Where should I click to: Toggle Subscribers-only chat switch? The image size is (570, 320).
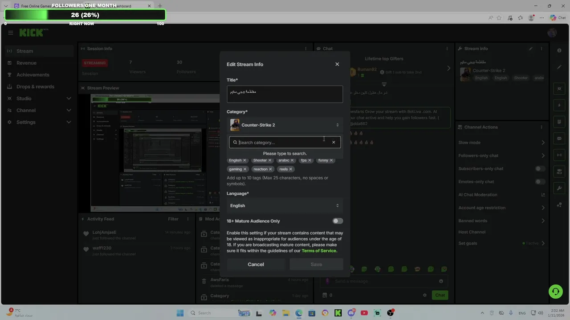[x=540, y=169]
